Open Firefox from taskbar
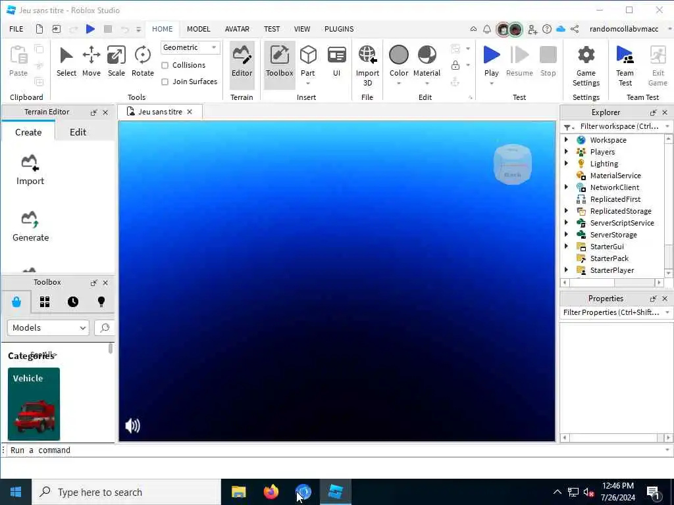 271,492
